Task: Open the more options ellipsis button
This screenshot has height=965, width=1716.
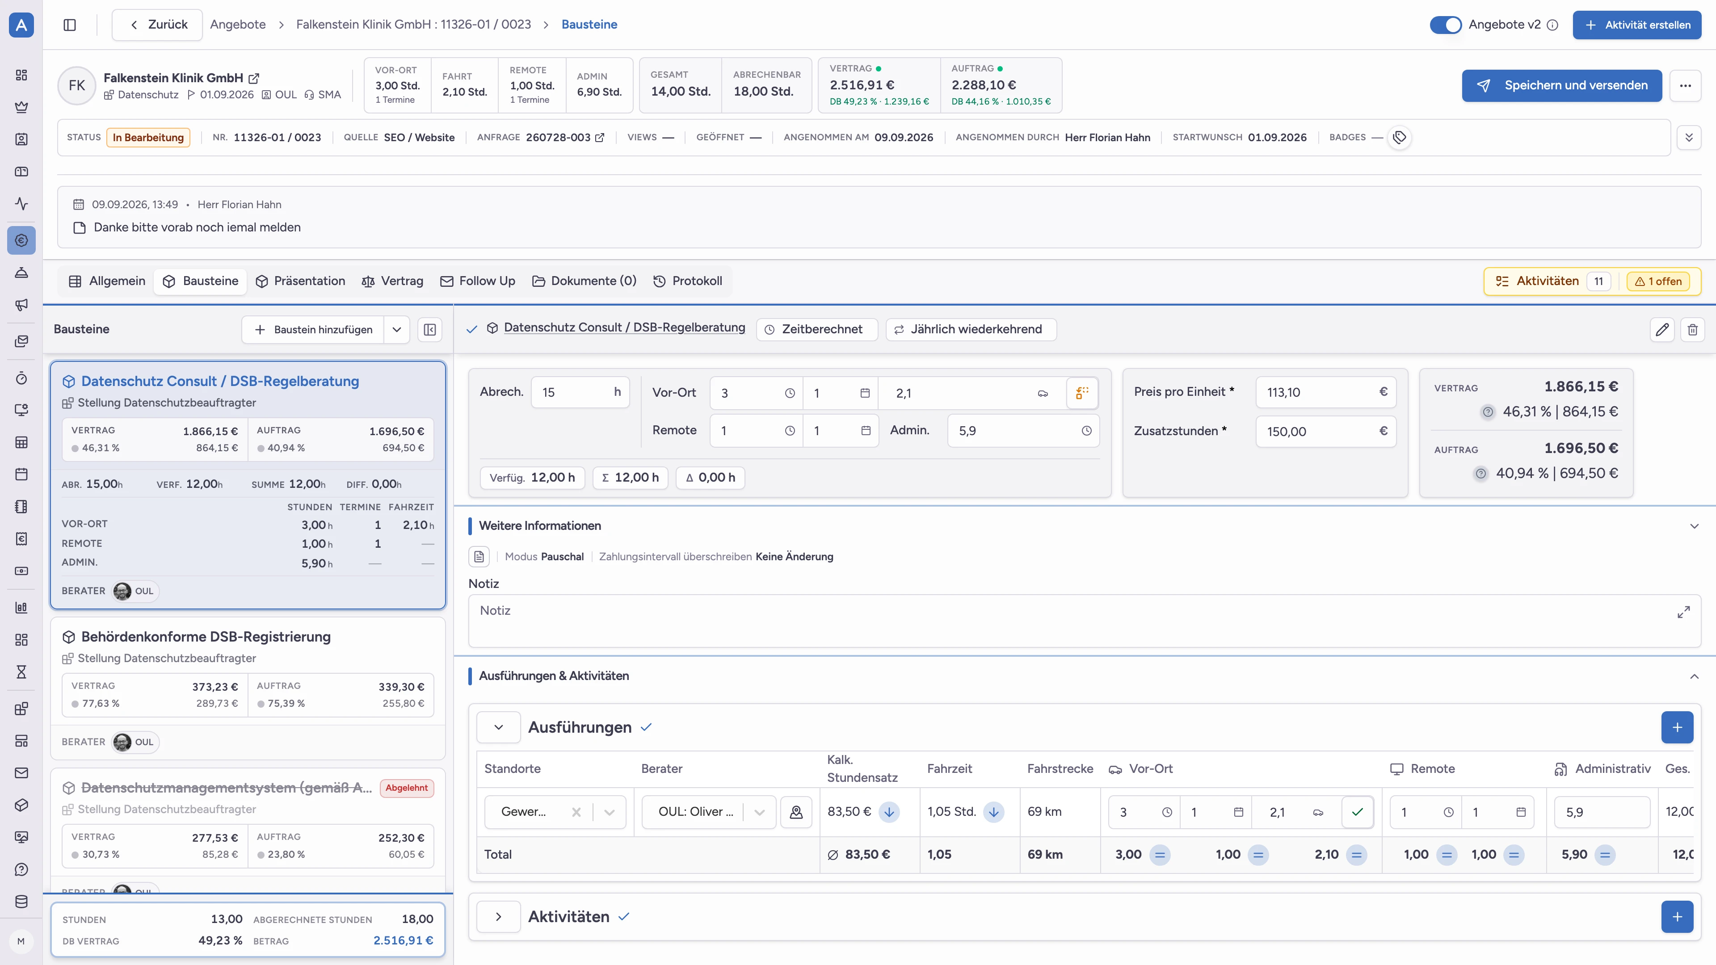Action: (x=1685, y=85)
